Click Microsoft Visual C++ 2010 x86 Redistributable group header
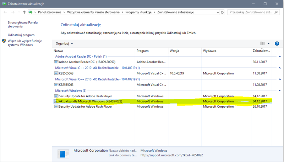This screenshot has width=284, height=162. 97,79
